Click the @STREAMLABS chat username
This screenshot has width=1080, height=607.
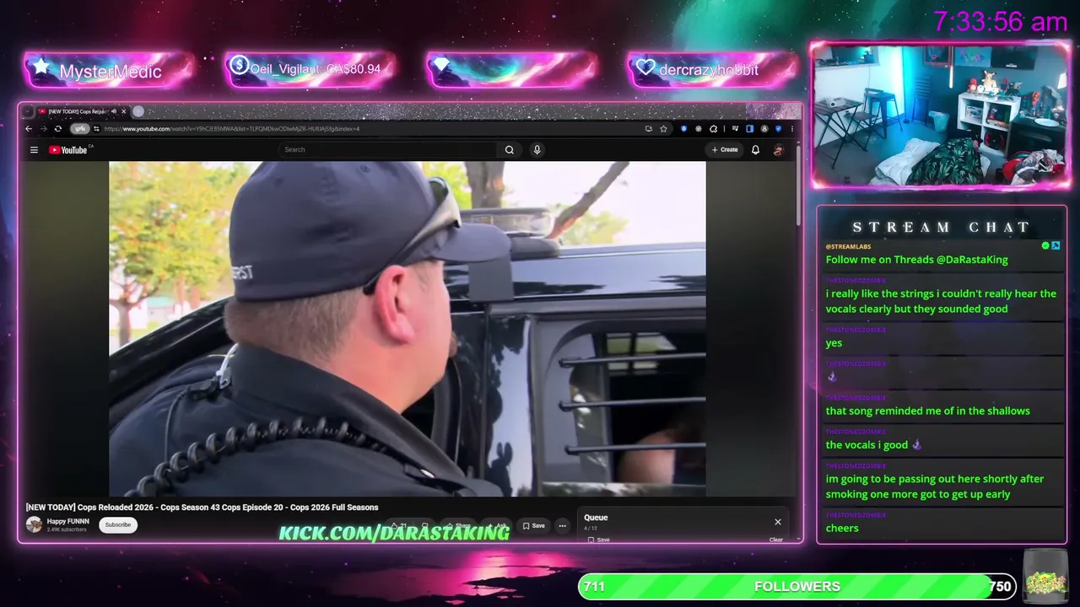pos(848,246)
